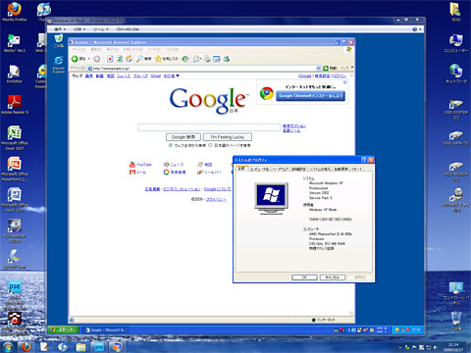Select the Mozilla Firefox desktop icon
Image resolution: width=471 pixels, height=353 pixels.
[15, 12]
